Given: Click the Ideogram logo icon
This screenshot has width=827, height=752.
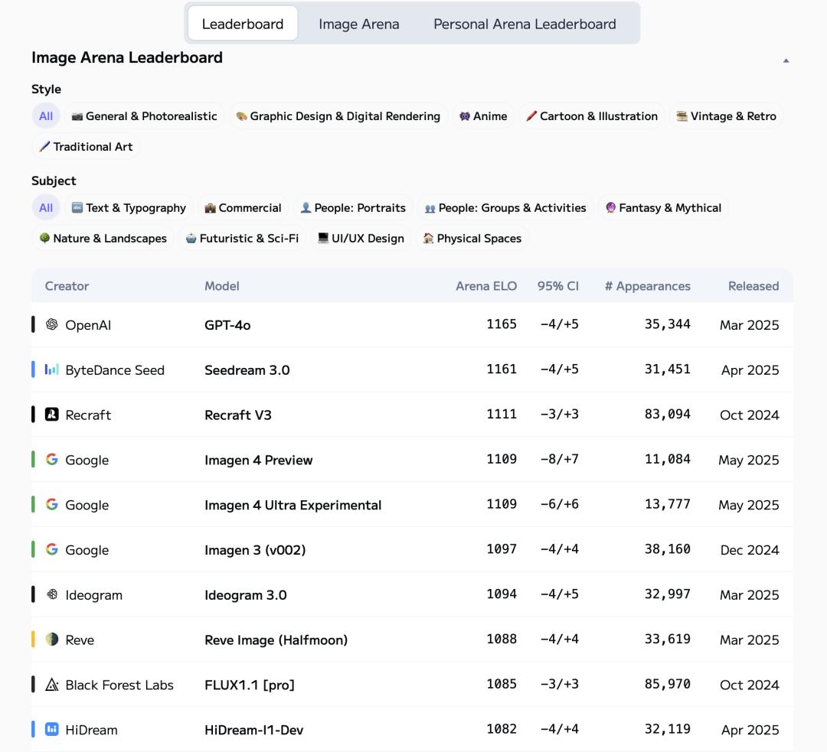Looking at the screenshot, I should pyautogui.click(x=51, y=594).
